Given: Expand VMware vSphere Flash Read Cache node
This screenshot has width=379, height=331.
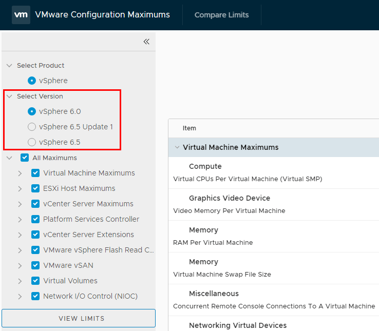Looking at the screenshot, I should point(20,250).
